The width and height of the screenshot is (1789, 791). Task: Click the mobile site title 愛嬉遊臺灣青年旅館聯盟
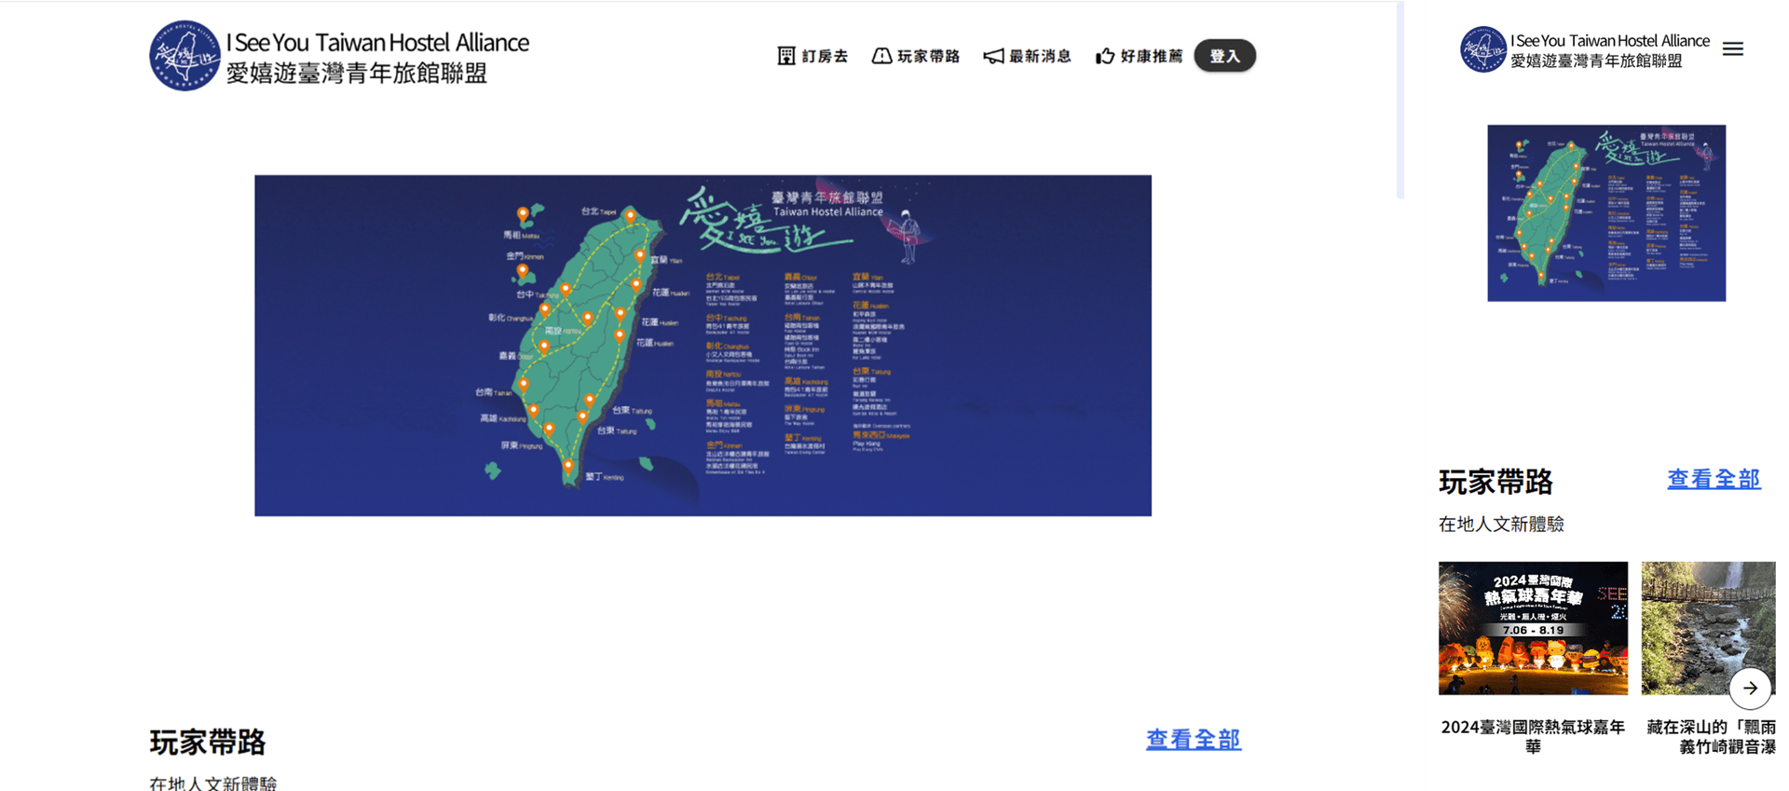pos(1596,61)
